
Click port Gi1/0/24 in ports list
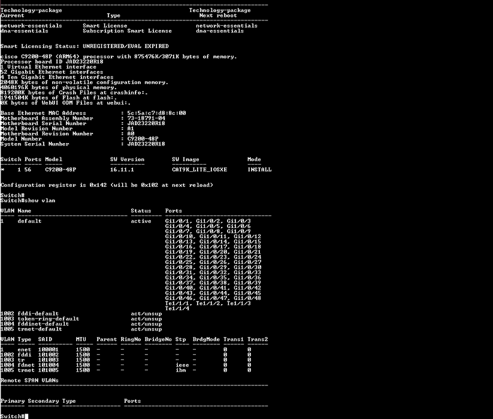(x=247, y=257)
